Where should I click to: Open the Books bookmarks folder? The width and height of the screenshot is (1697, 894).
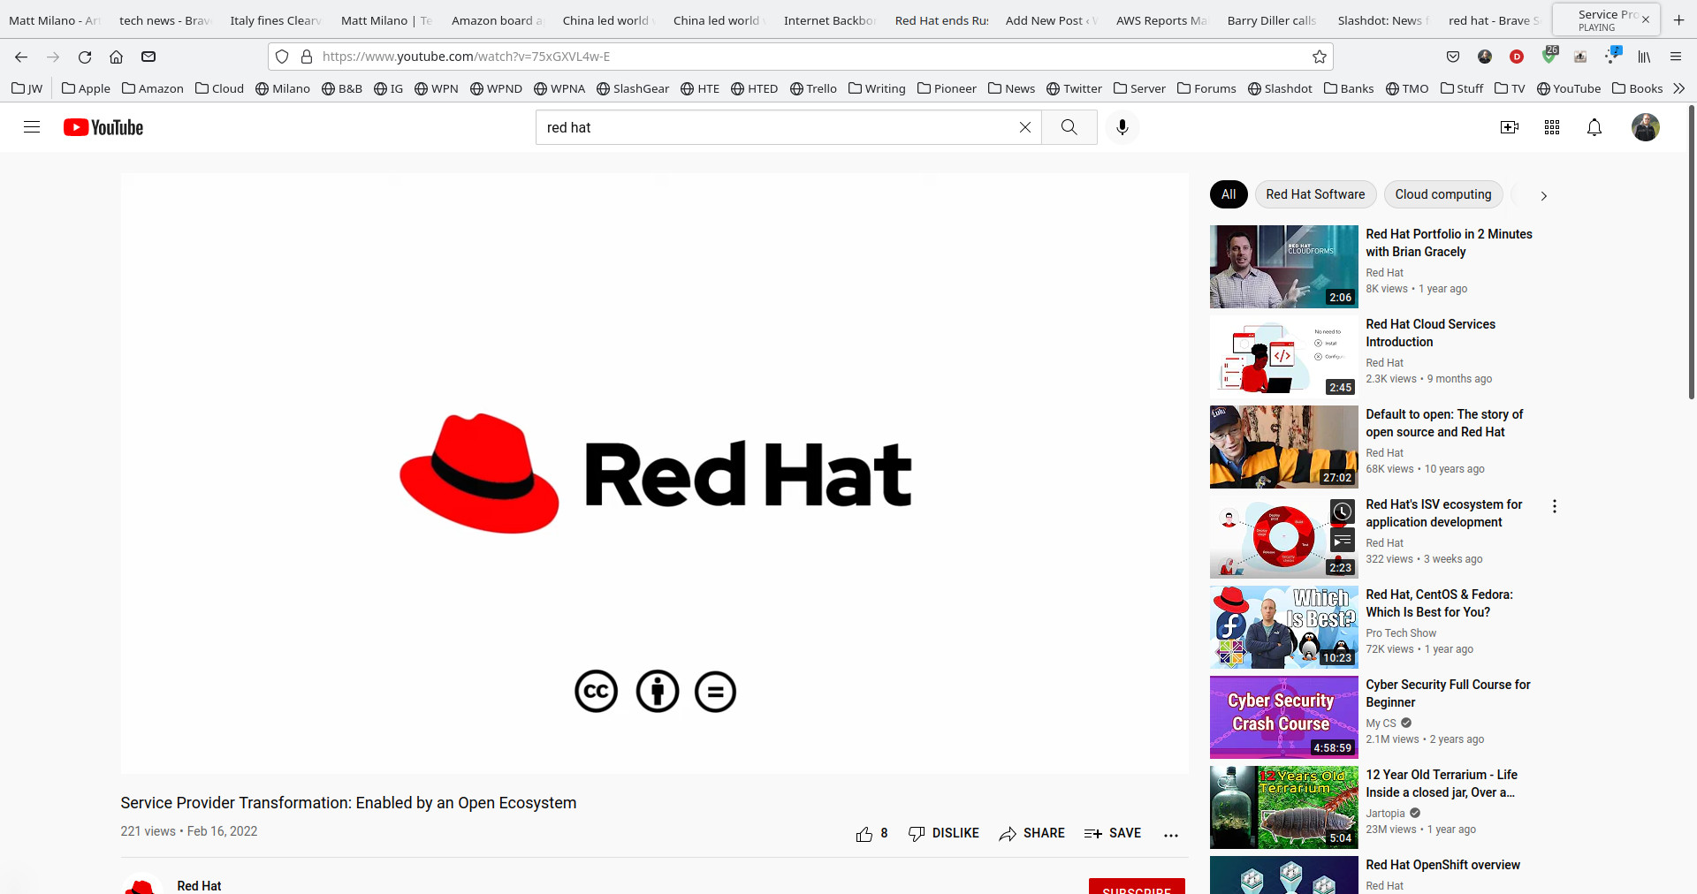point(1637,88)
